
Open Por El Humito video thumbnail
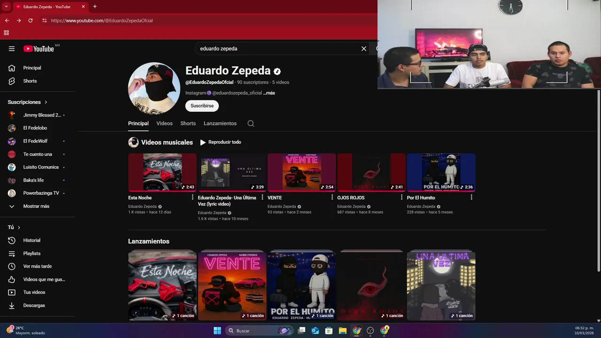(x=441, y=172)
